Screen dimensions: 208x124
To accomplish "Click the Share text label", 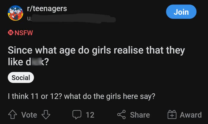I will pos(140,115).
